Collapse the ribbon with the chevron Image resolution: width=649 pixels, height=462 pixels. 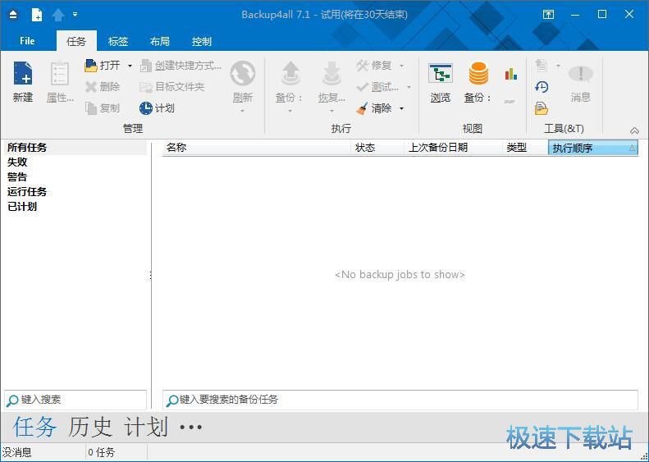click(634, 130)
